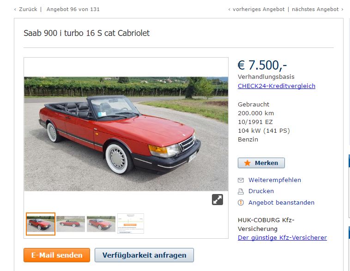
Task: Open Der günstige Kfz-Versicherer link
Action: (x=283, y=238)
